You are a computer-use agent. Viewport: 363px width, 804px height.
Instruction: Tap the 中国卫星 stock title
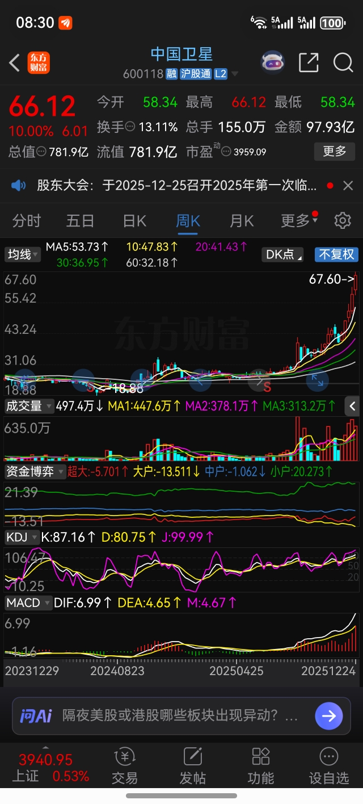181,55
